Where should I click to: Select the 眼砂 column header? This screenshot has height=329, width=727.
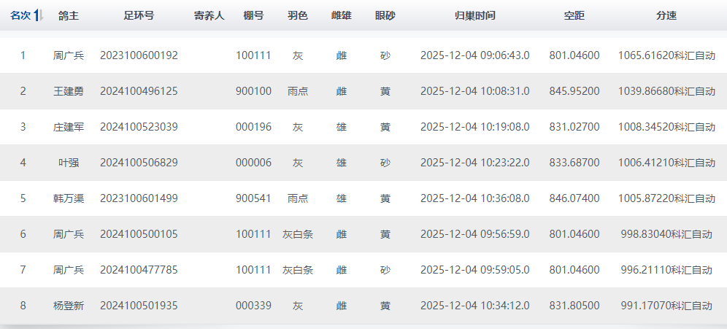[385, 15]
